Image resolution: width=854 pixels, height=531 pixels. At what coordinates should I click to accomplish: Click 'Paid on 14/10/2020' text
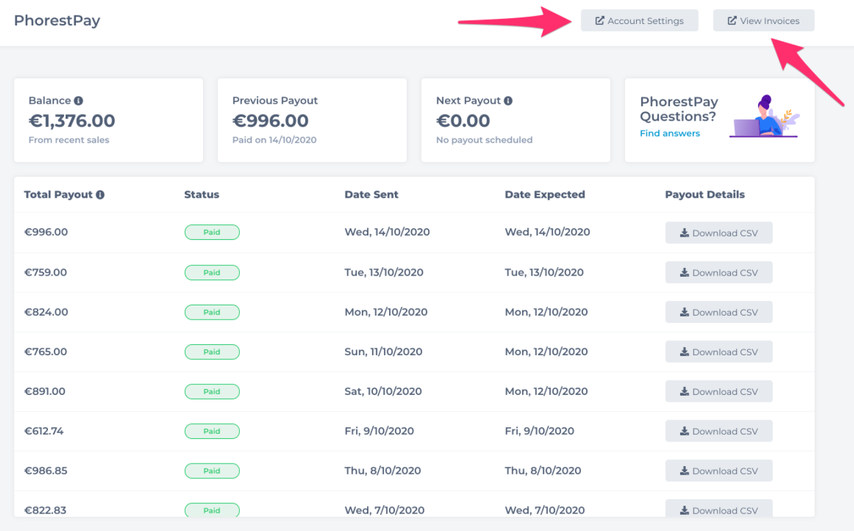click(x=274, y=140)
